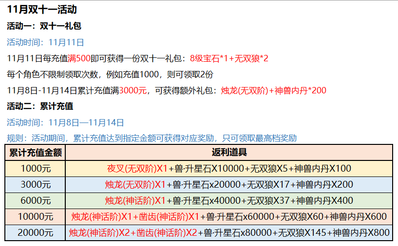This screenshot has width=398, height=246.
Task: Click the red reward text "8级宝石*1+无双狼*2"
Action: pyautogui.click(x=229, y=58)
